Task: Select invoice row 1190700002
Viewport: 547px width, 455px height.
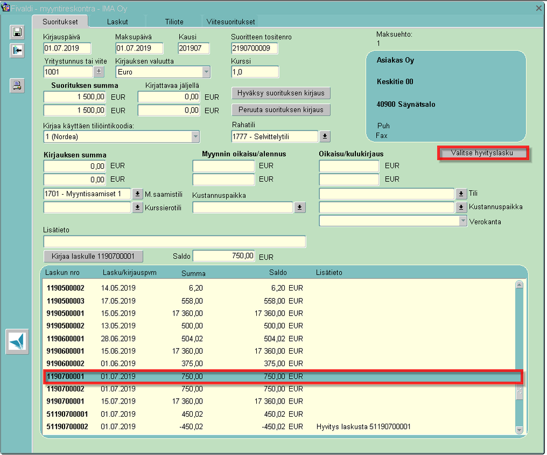Action: pos(278,389)
